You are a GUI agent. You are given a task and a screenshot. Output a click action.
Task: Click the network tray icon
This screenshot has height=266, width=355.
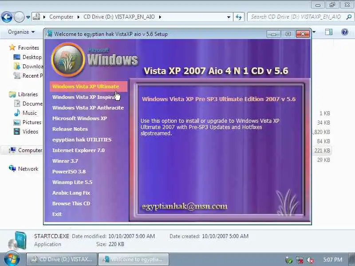[x=299, y=260]
